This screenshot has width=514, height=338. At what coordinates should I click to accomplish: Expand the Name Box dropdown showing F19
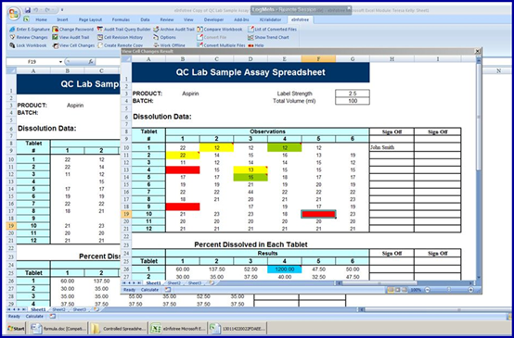click(60, 61)
